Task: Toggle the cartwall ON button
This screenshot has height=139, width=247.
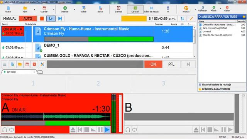Action: 153,64
